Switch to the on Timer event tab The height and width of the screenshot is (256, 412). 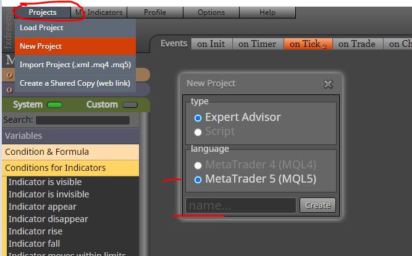click(x=257, y=44)
